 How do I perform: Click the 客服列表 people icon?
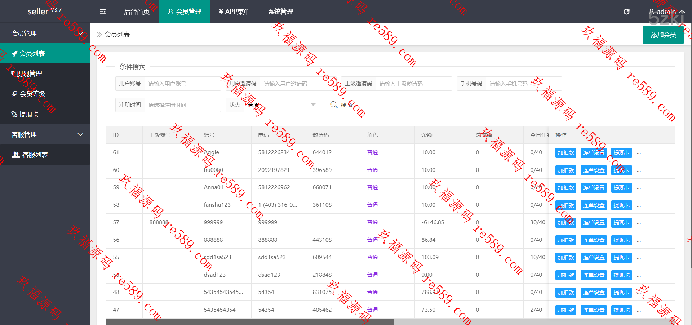(16, 155)
